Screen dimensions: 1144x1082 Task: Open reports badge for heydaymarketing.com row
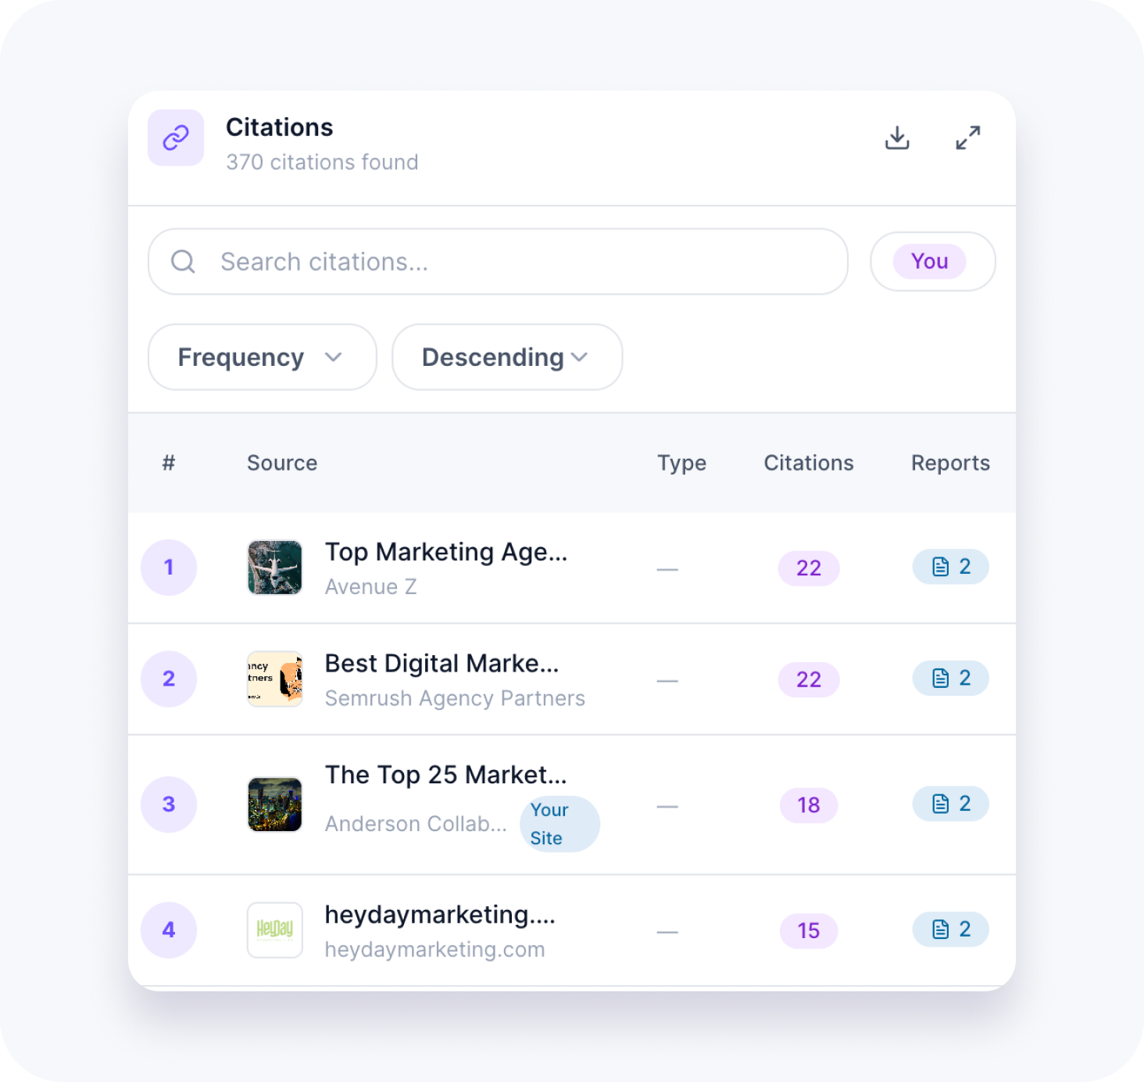coord(950,930)
